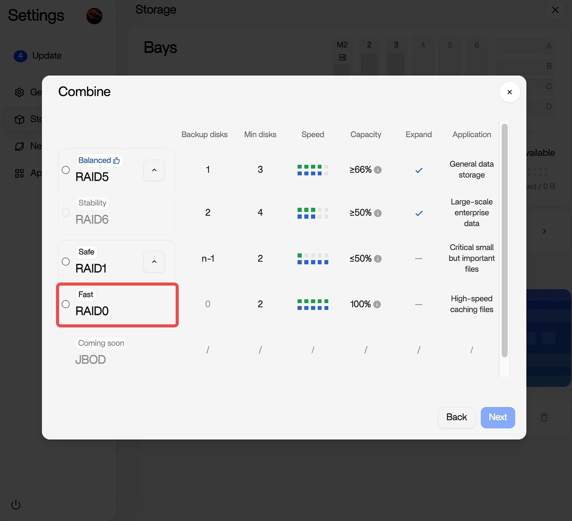Screen dimensions: 572x521
Task: Click the info icon beside 100% capacity
Action: coord(377,304)
